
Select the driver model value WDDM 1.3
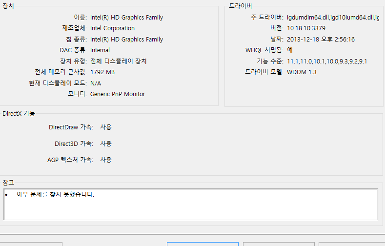(302, 72)
